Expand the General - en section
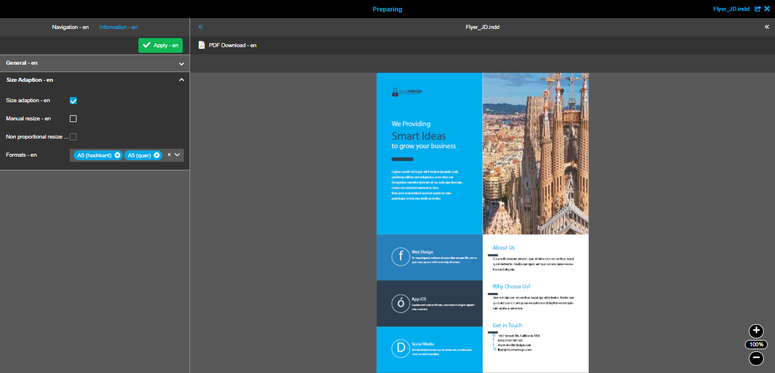This screenshot has width=775, height=373. [x=181, y=63]
